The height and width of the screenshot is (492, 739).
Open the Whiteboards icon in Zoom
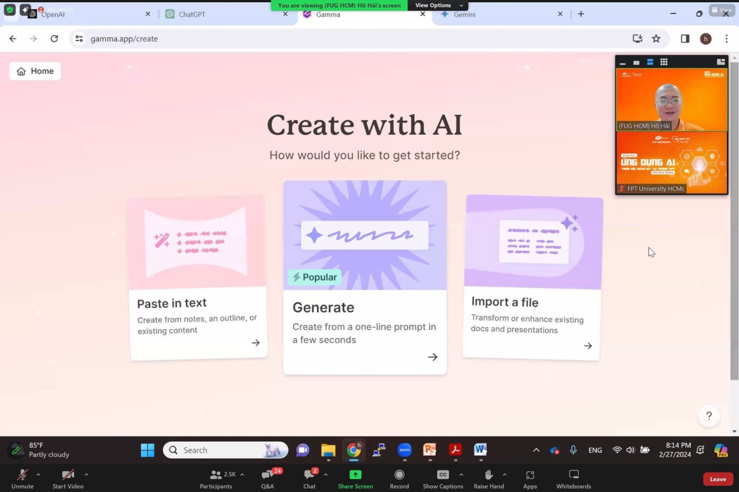[573, 475]
